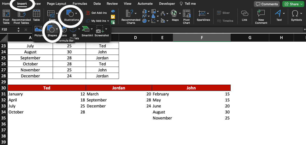Take a Screenshot insert
306x145 pixels.
102,31
